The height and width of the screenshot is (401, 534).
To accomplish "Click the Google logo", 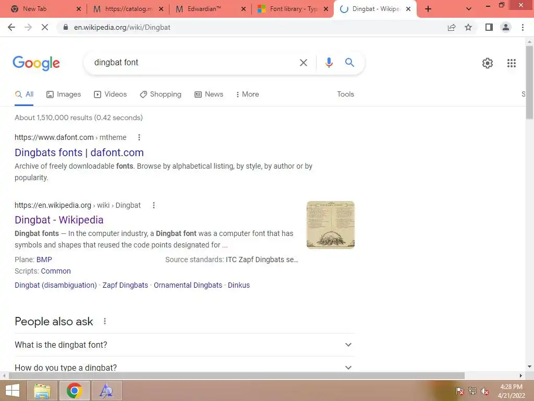I will [x=36, y=63].
